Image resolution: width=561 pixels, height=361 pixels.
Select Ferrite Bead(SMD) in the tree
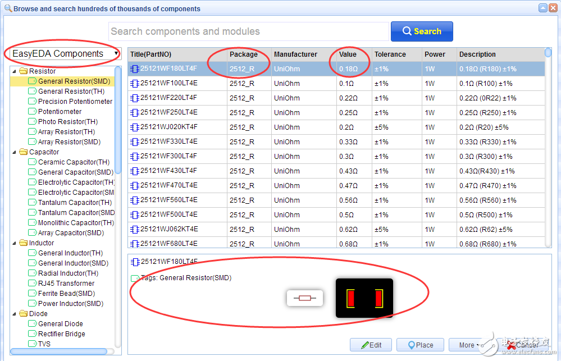point(66,294)
